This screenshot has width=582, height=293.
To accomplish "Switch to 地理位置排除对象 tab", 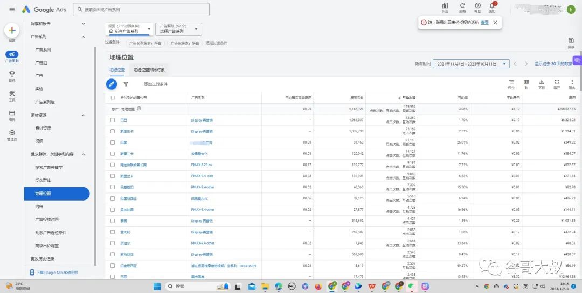I will click(149, 70).
